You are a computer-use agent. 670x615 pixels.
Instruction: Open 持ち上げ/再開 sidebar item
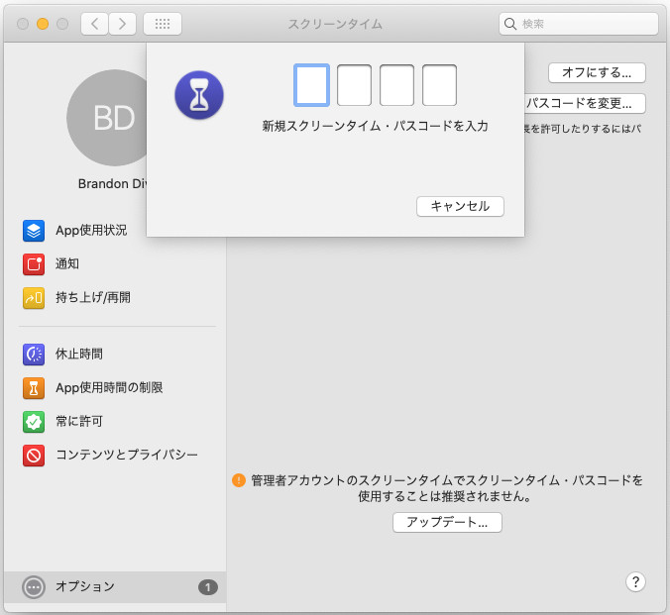115,298
